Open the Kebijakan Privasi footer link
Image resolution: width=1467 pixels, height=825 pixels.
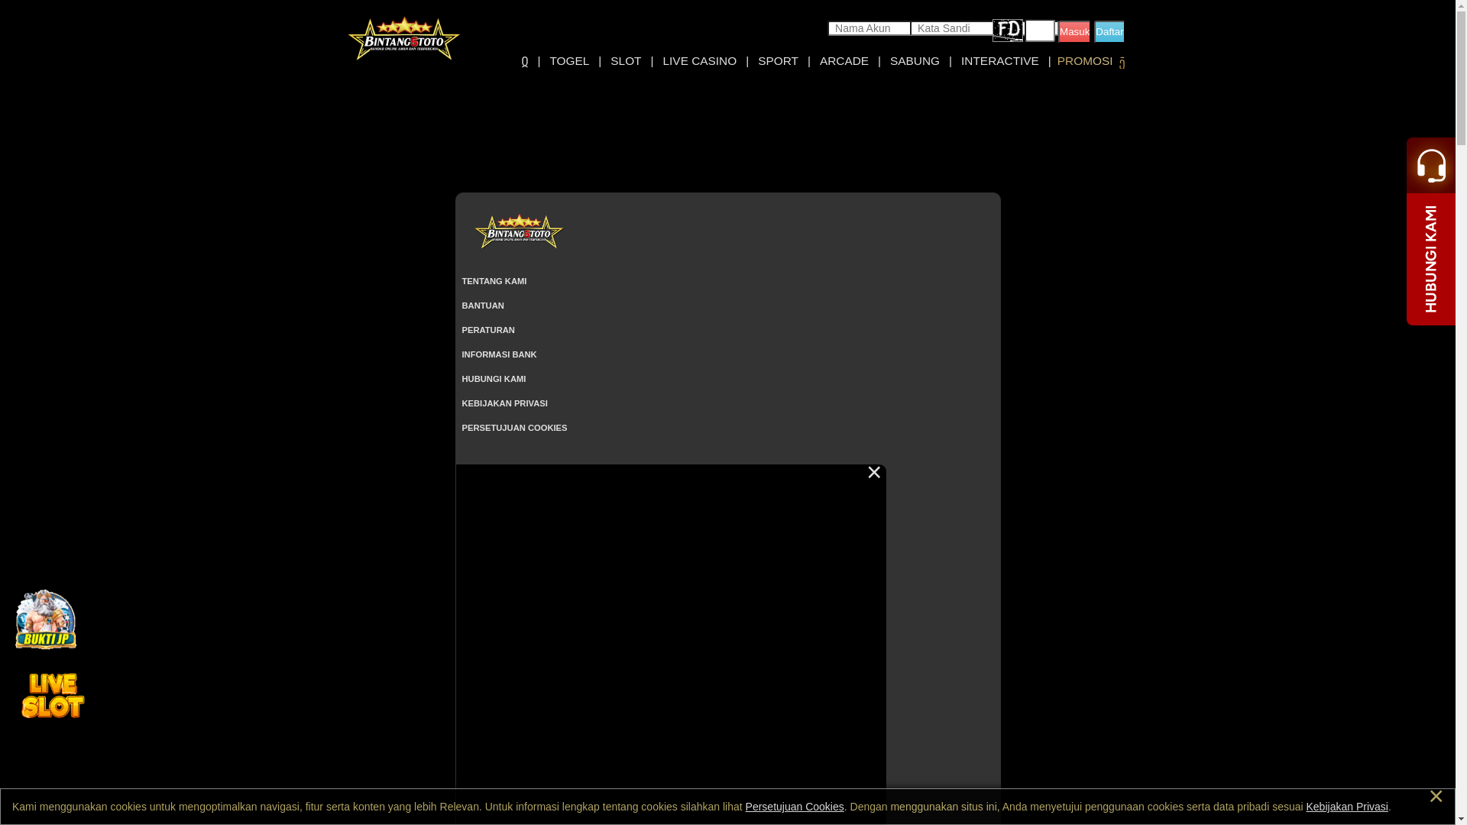(x=504, y=403)
